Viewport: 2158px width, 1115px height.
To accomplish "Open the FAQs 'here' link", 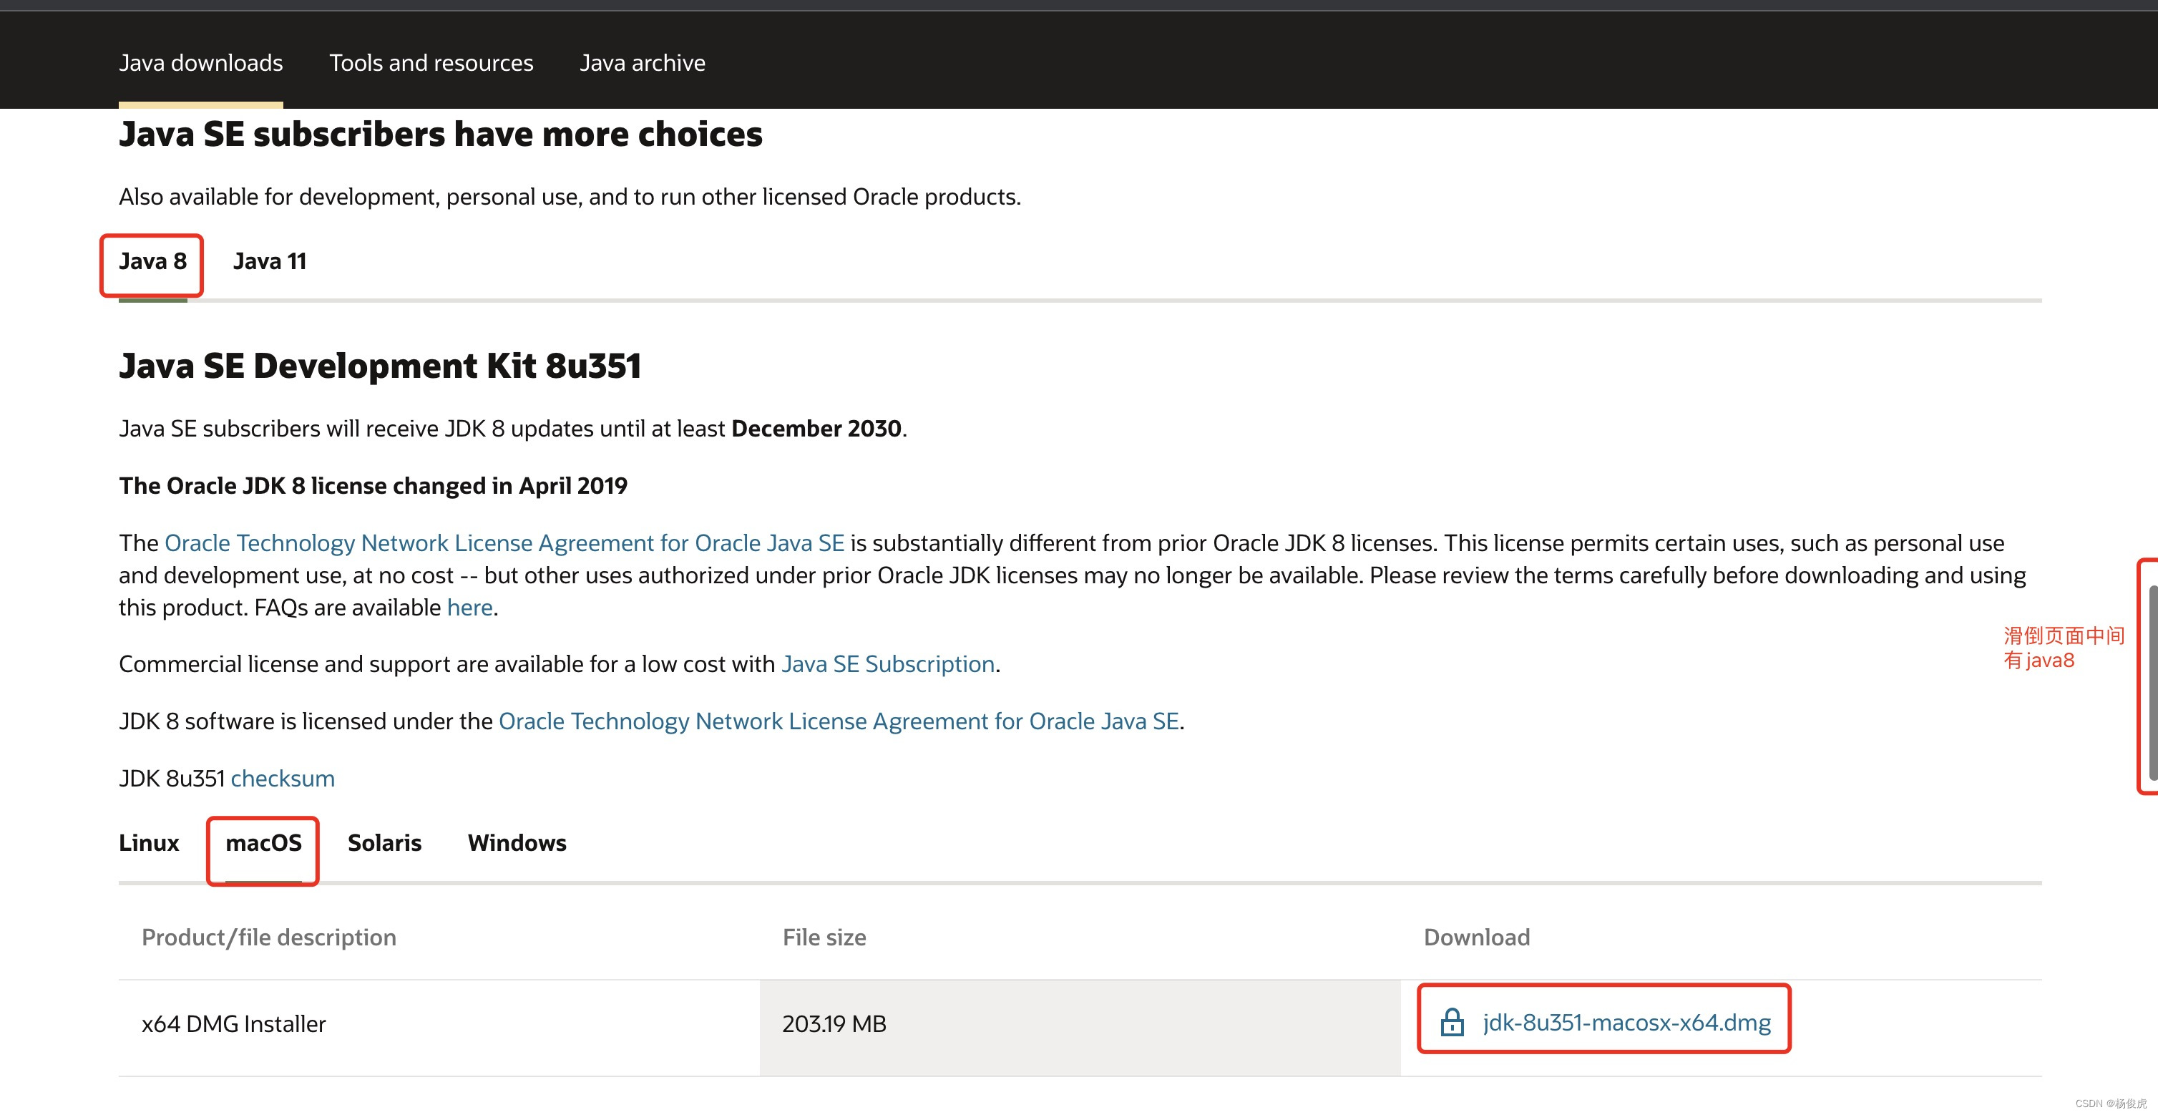I will 469,608.
